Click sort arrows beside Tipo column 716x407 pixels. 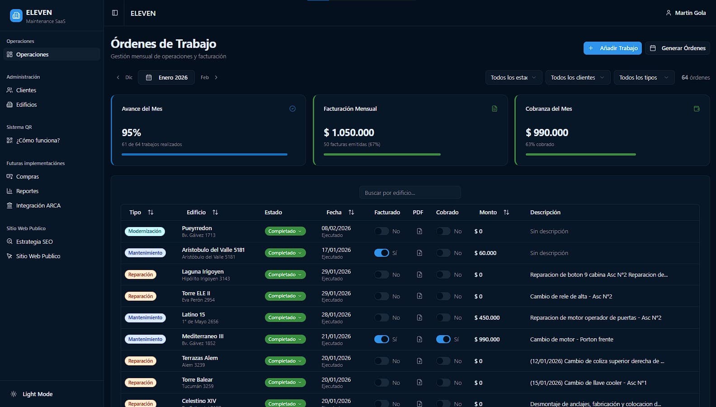coord(151,212)
